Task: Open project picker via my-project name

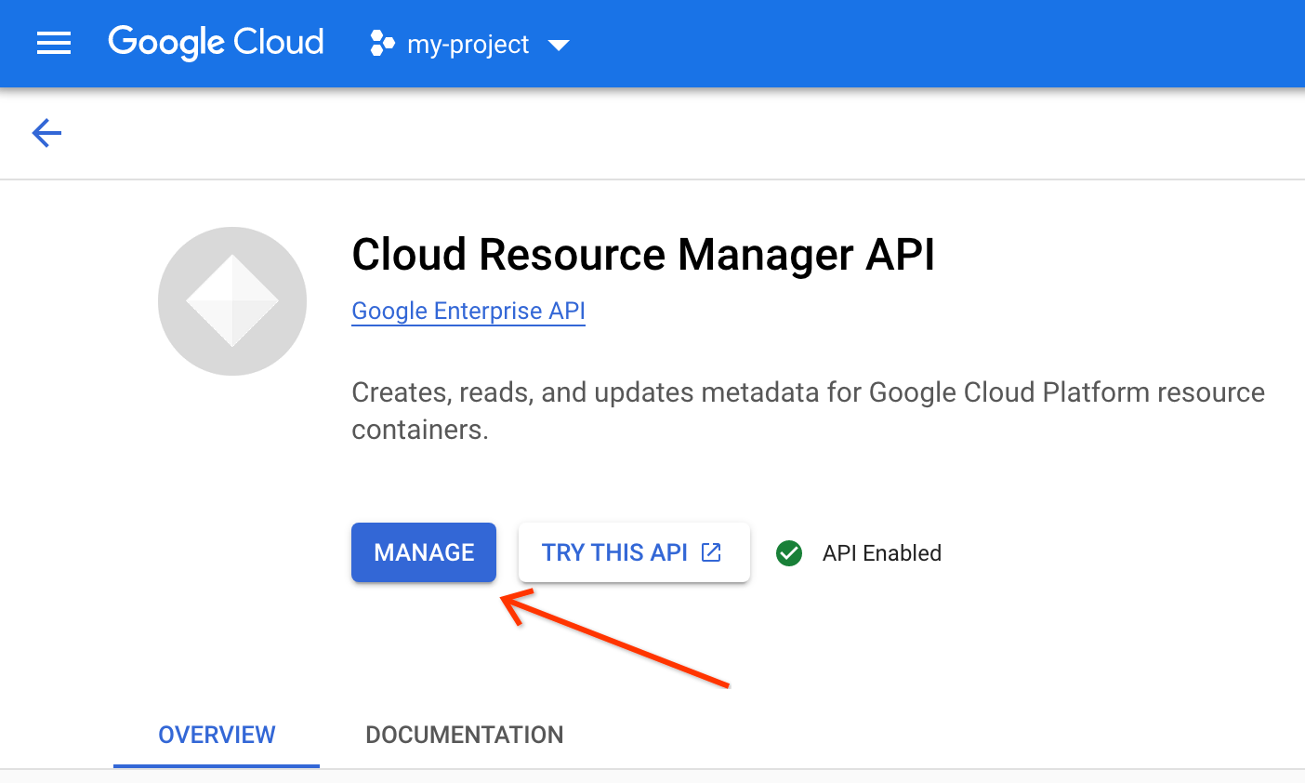Action: pos(468,45)
